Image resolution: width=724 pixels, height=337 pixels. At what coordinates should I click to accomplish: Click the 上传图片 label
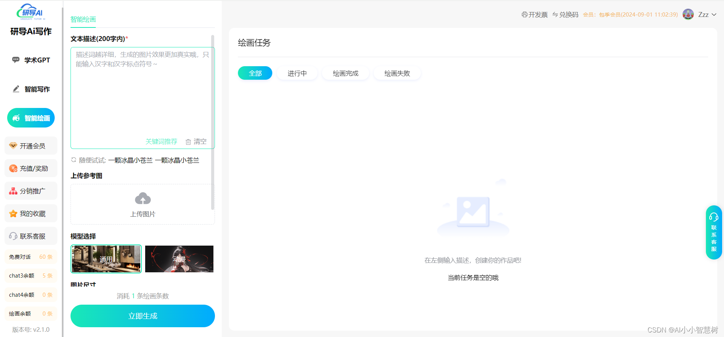click(x=143, y=214)
